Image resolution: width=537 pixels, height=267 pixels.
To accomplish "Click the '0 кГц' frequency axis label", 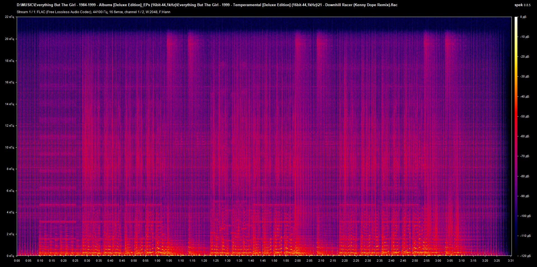I will [x=10, y=256].
